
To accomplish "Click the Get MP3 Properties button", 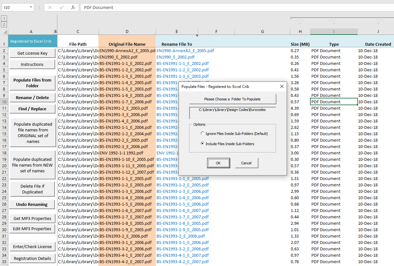I will pyautogui.click(x=32, y=218).
